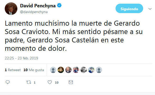Click the black-and-white photo liker avatar
Image resolution: width=155 pixels, height=95 pixels.
point(84,70)
